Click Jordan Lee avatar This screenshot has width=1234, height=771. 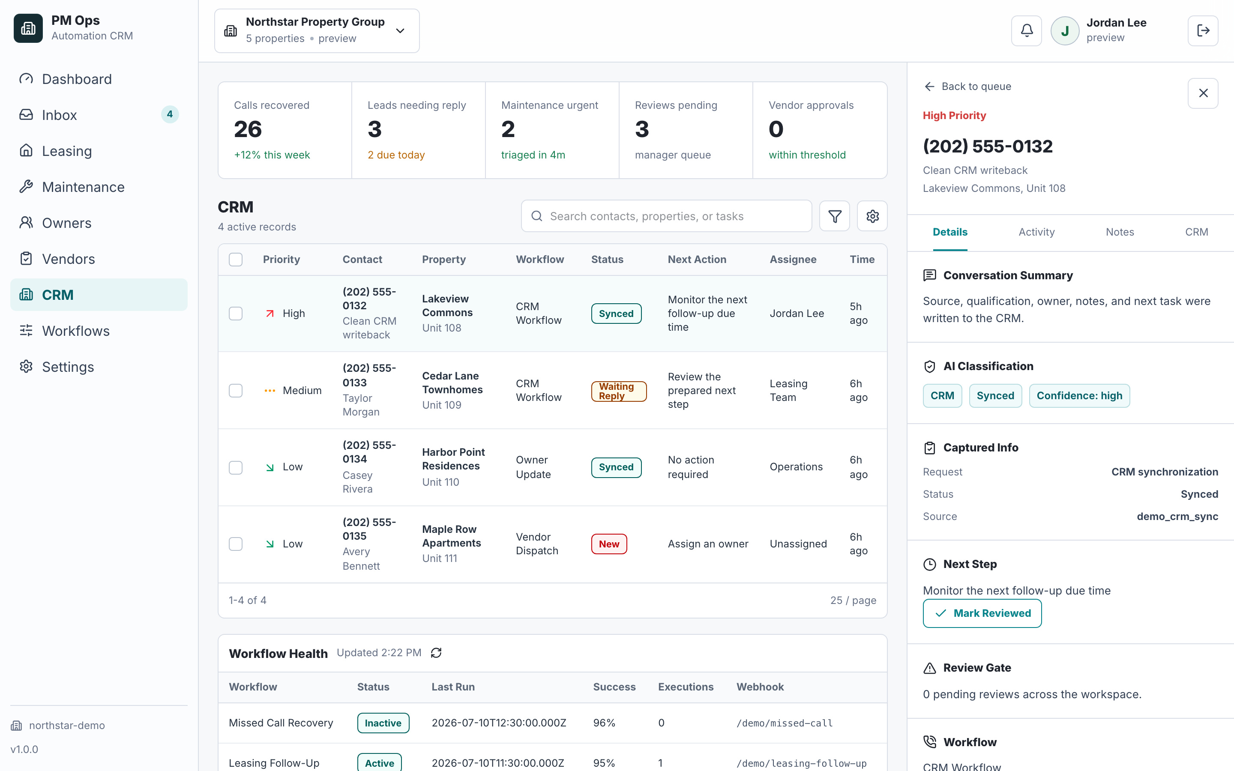1065,30
